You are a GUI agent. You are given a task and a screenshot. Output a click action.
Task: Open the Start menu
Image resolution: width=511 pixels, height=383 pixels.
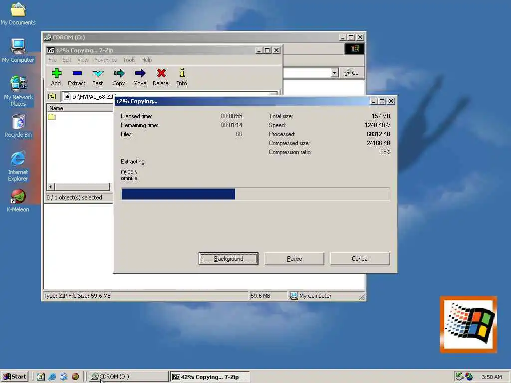14,377
